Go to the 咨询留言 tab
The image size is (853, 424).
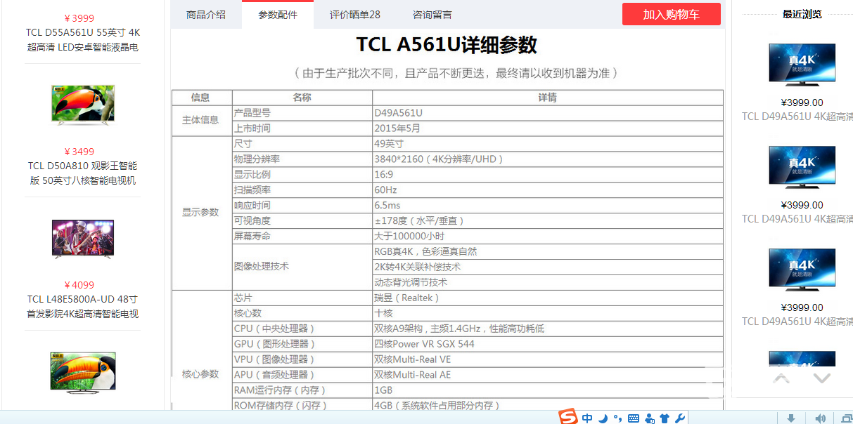(432, 14)
